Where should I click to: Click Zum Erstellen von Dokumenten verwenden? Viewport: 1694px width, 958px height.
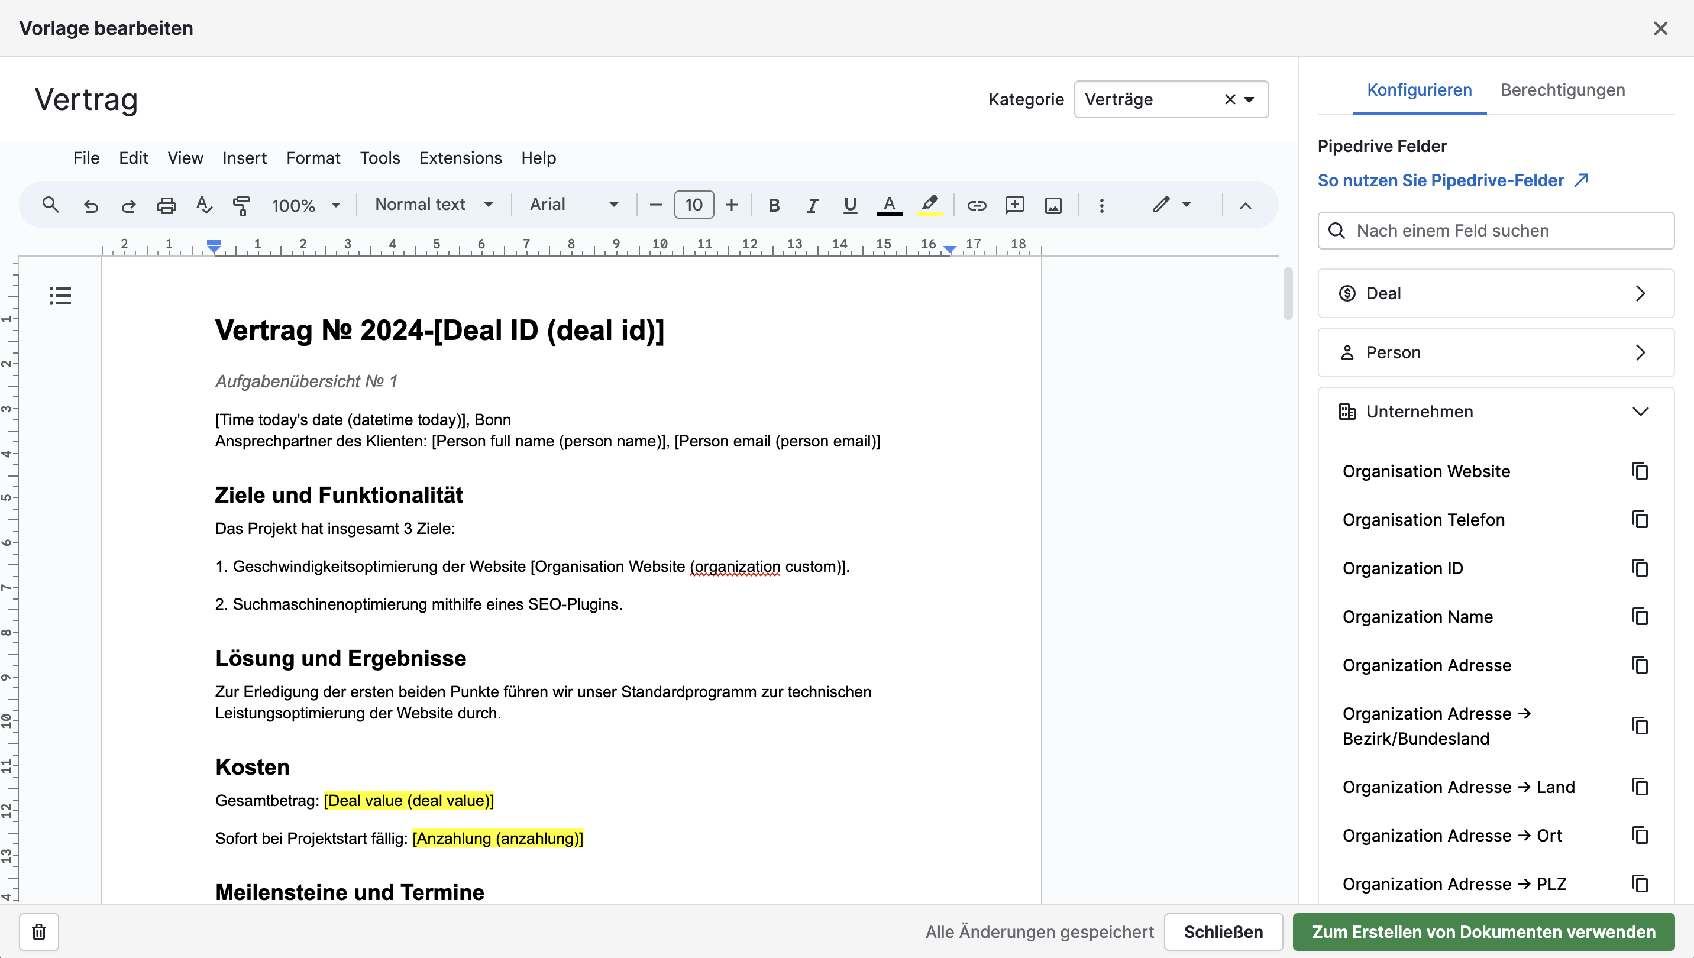pos(1483,931)
